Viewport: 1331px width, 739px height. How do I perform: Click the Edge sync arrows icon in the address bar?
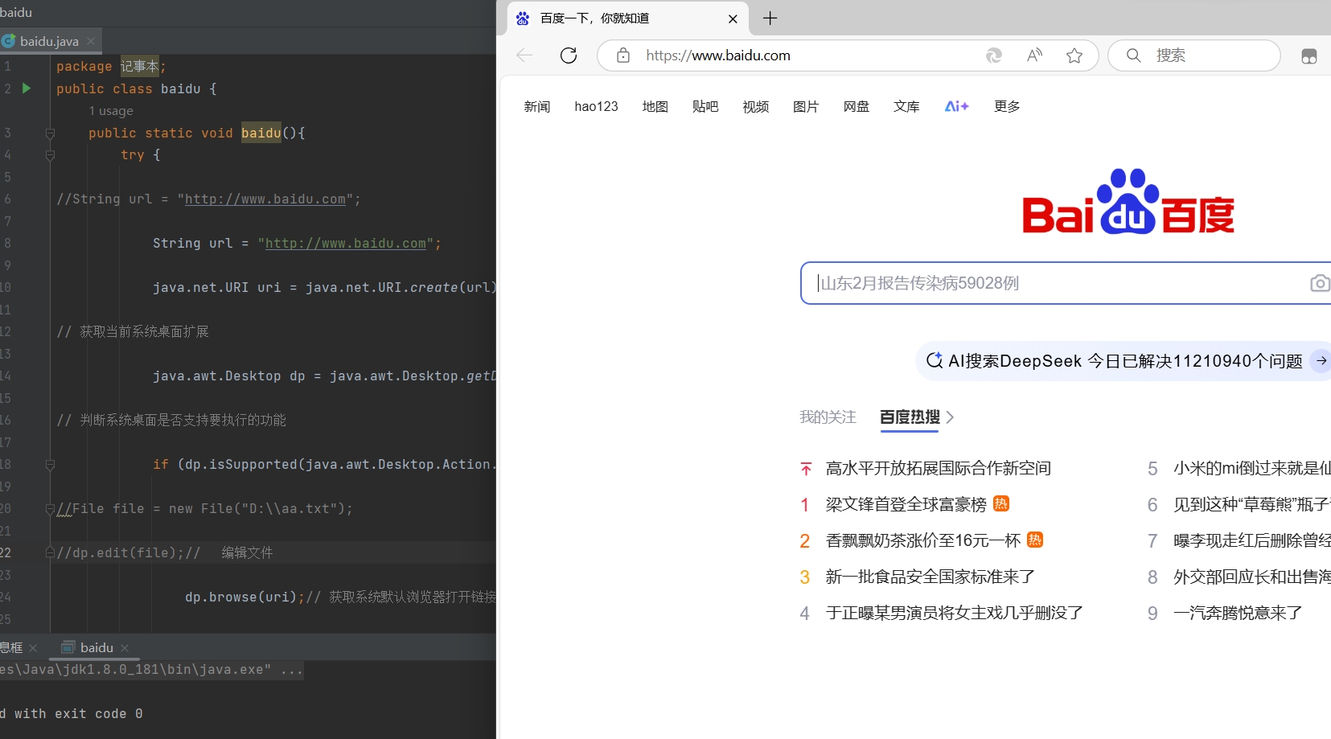[994, 55]
